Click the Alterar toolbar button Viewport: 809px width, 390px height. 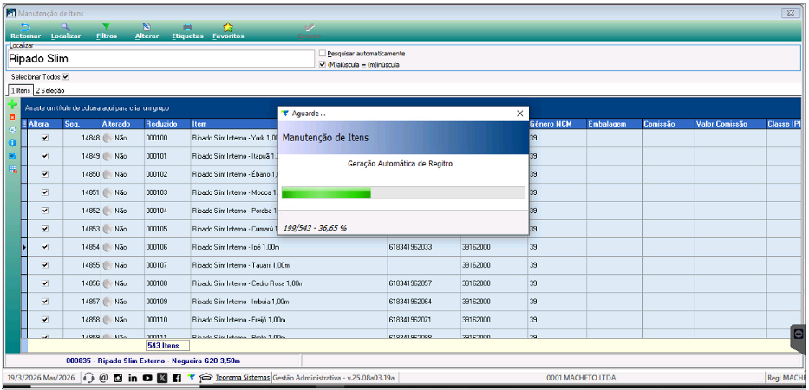click(147, 31)
